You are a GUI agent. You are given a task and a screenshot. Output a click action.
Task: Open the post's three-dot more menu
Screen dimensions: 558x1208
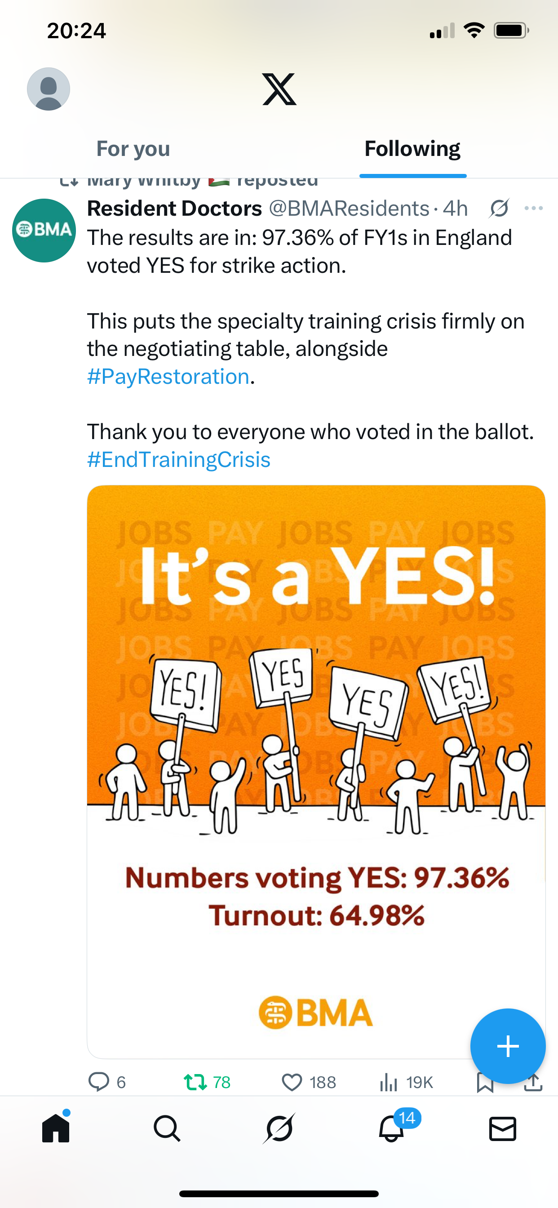pos(534,209)
